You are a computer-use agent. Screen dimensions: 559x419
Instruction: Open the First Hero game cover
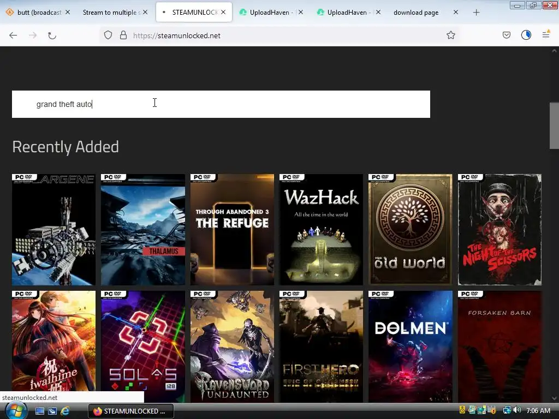click(x=321, y=346)
